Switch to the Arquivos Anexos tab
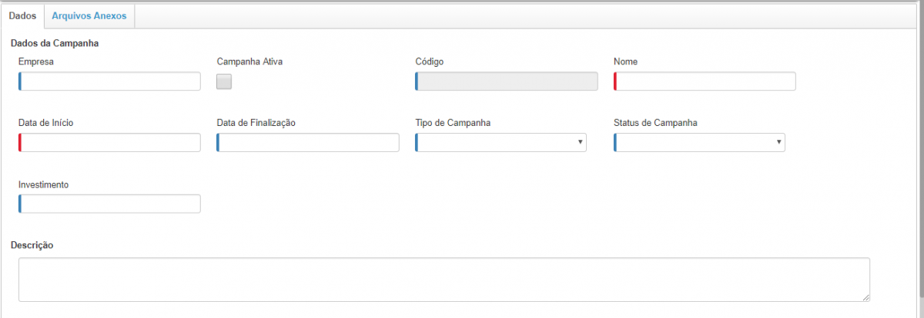This screenshot has height=318, width=924. (x=89, y=15)
